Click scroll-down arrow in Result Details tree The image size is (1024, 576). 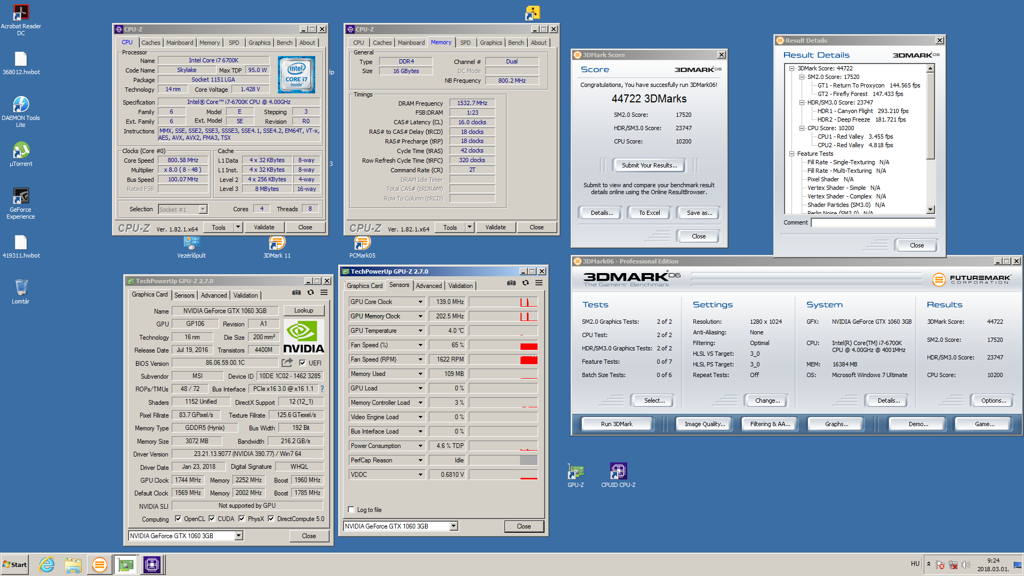tap(931, 210)
